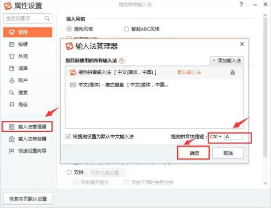Click the scrollbar up arrow
The image size is (271, 208).
pyautogui.click(x=265, y=15)
